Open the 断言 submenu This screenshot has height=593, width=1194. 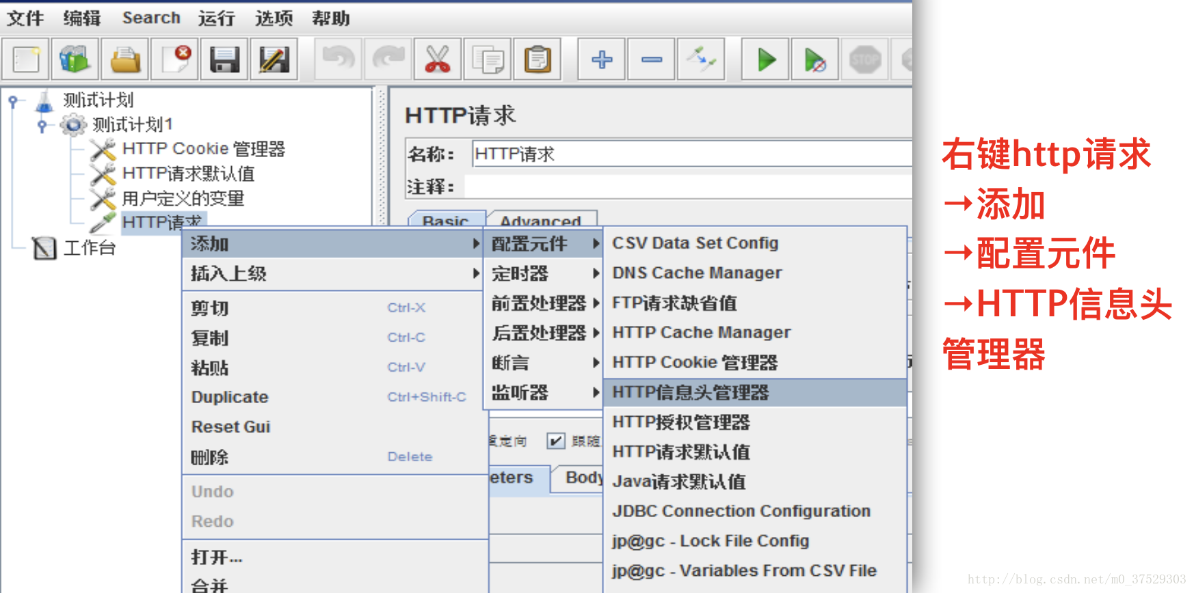pos(543,362)
